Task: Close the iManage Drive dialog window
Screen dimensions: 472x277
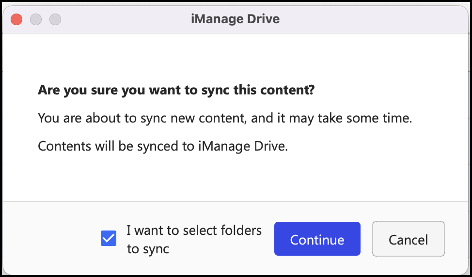Action: coord(17,19)
